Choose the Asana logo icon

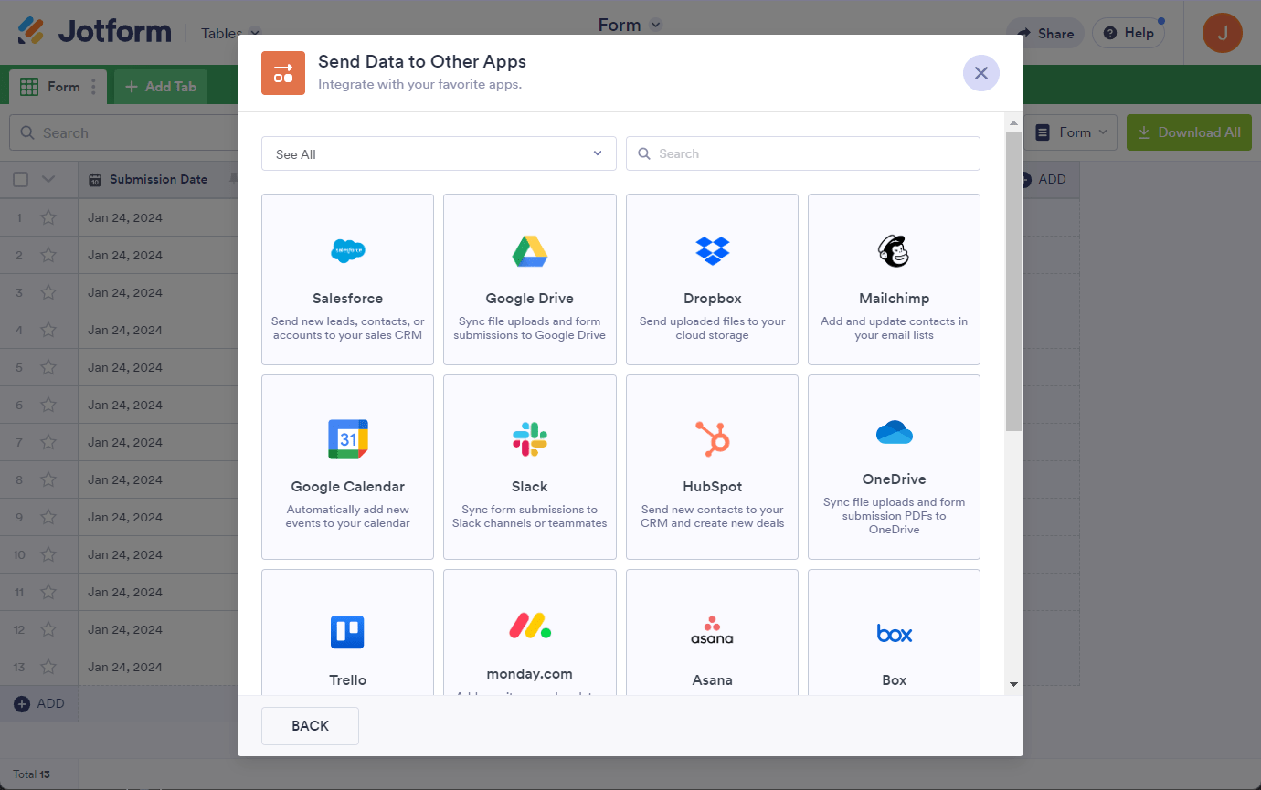pyautogui.click(x=712, y=631)
